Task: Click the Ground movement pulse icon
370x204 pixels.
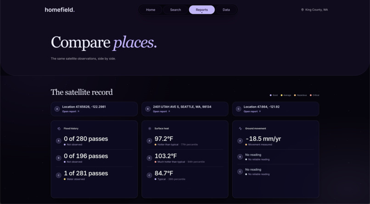Action: 240,129
